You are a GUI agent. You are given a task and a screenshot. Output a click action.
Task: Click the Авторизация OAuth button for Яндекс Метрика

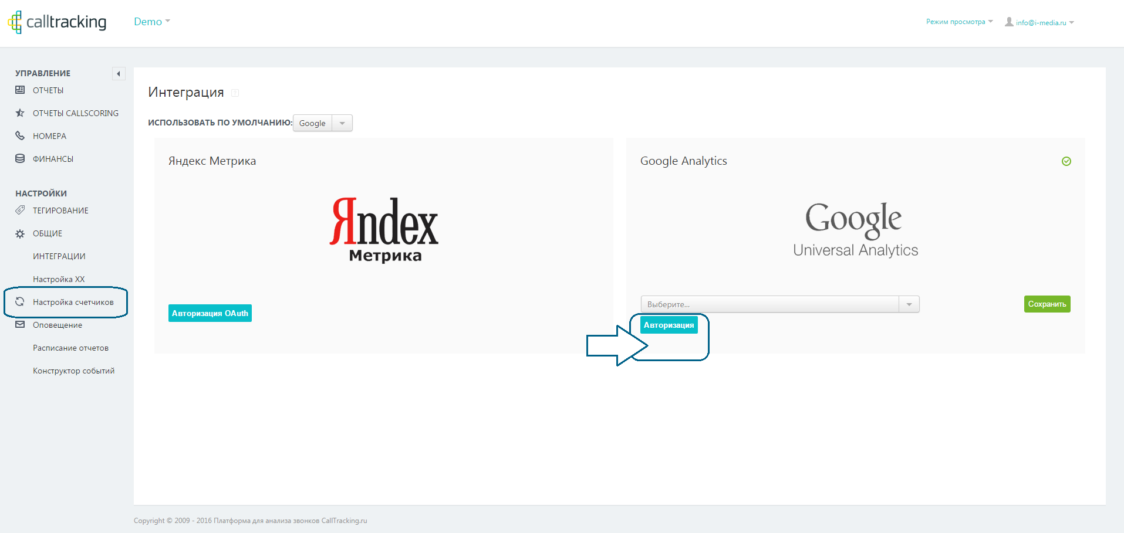coord(210,313)
